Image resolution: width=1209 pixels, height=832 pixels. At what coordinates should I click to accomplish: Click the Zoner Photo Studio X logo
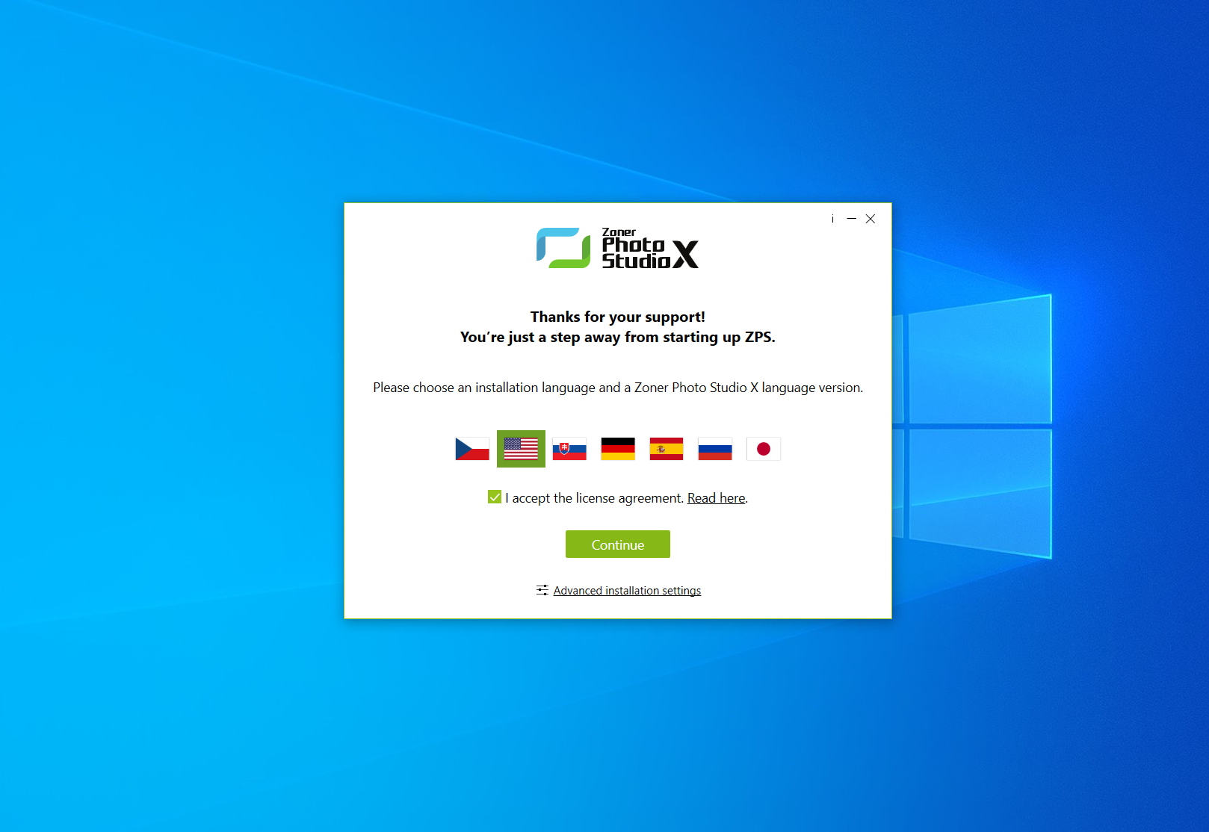click(617, 249)
